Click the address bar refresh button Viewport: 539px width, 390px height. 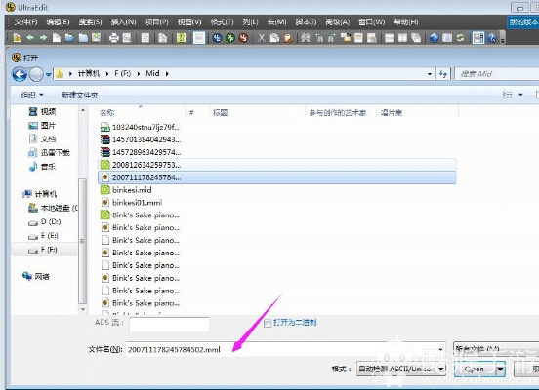[x=443, y=74]
